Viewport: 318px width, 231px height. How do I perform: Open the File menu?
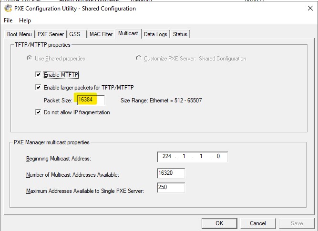coord(8,20)
